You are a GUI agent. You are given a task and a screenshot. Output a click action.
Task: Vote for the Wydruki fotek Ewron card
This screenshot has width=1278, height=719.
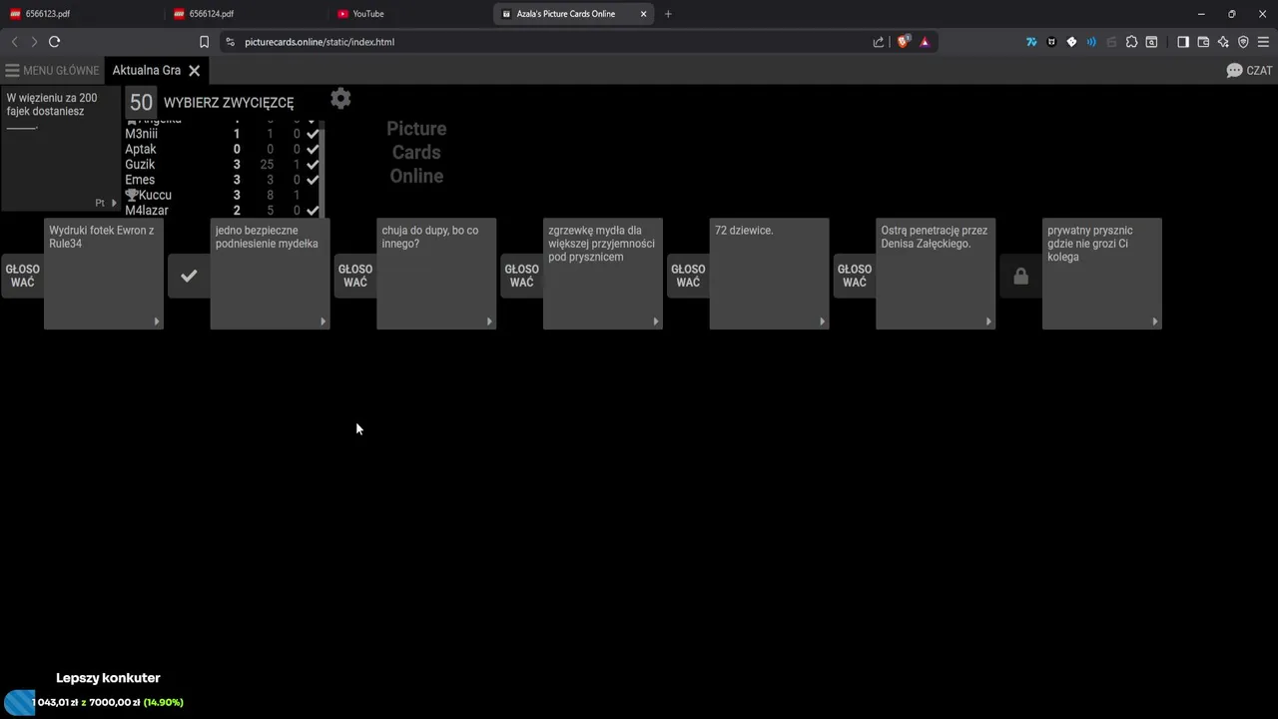point(23,276)
